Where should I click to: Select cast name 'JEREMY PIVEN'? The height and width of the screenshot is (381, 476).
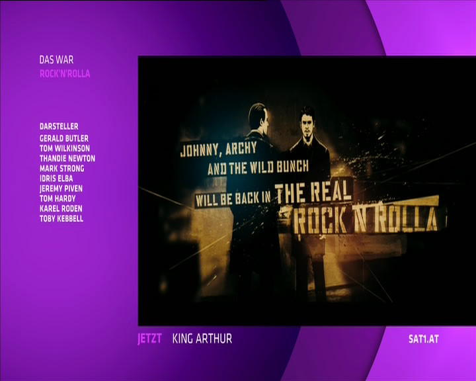point(61,189)
